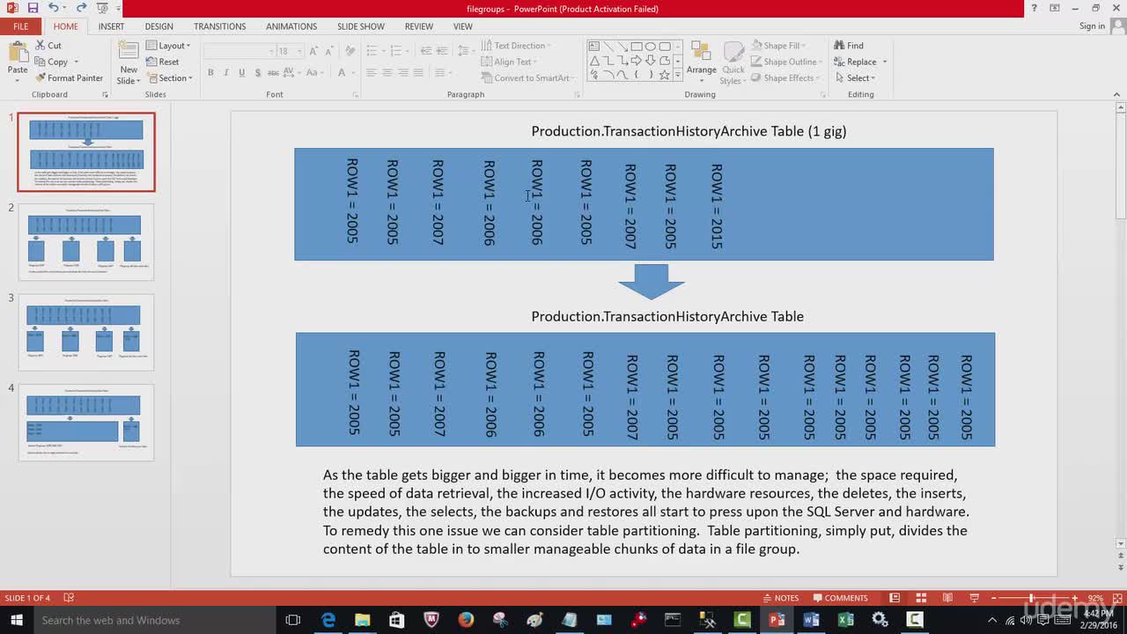The width and height of the screenshot is (1127, 634).
Task: Toggle italic formatting
Action: [226, 72]
